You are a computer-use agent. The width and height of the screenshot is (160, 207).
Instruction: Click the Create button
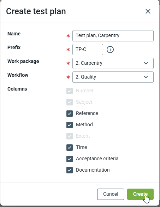pyautogui.click(x=140, y=194)
